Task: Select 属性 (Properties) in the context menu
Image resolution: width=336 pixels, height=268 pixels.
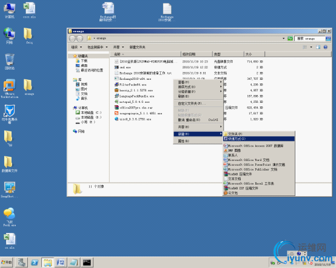Action: (x=198, y=141)
